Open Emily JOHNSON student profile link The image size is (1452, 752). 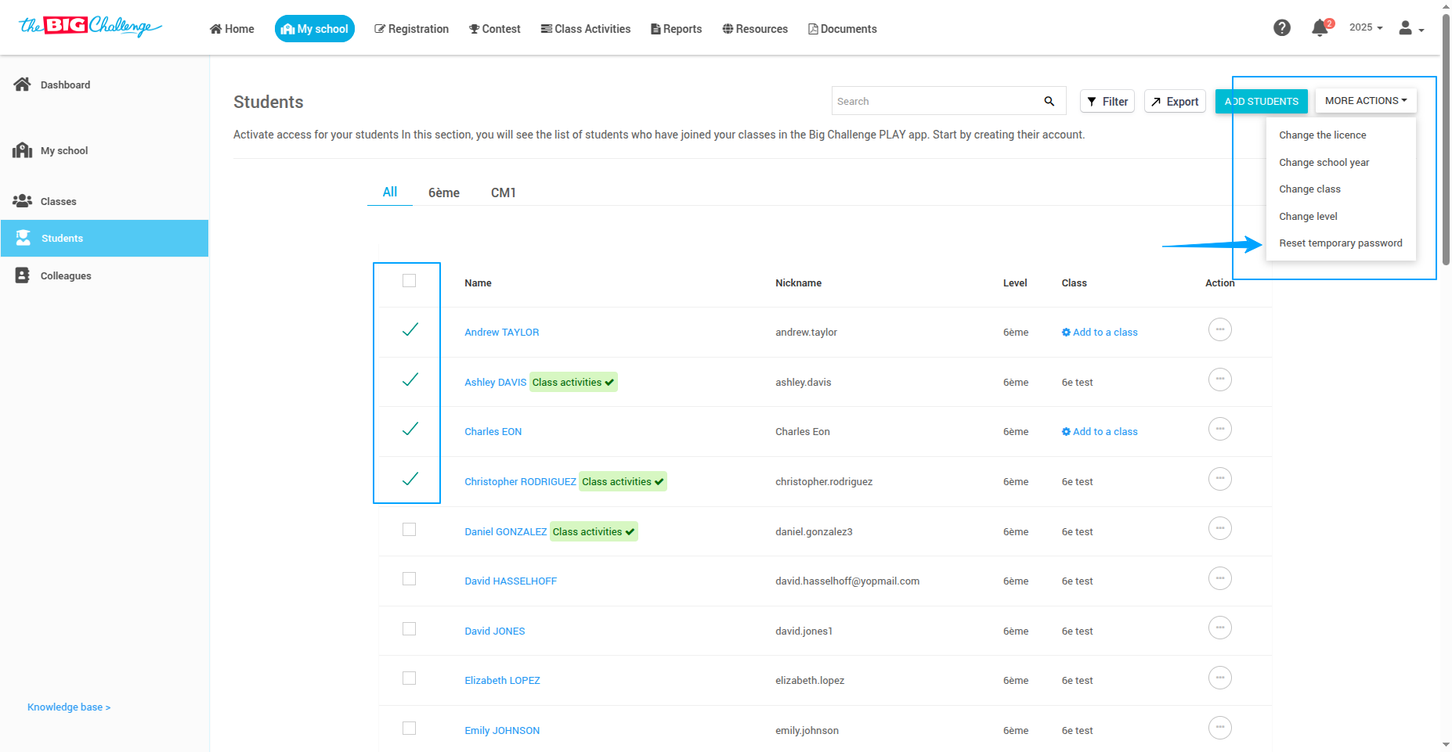502,731
